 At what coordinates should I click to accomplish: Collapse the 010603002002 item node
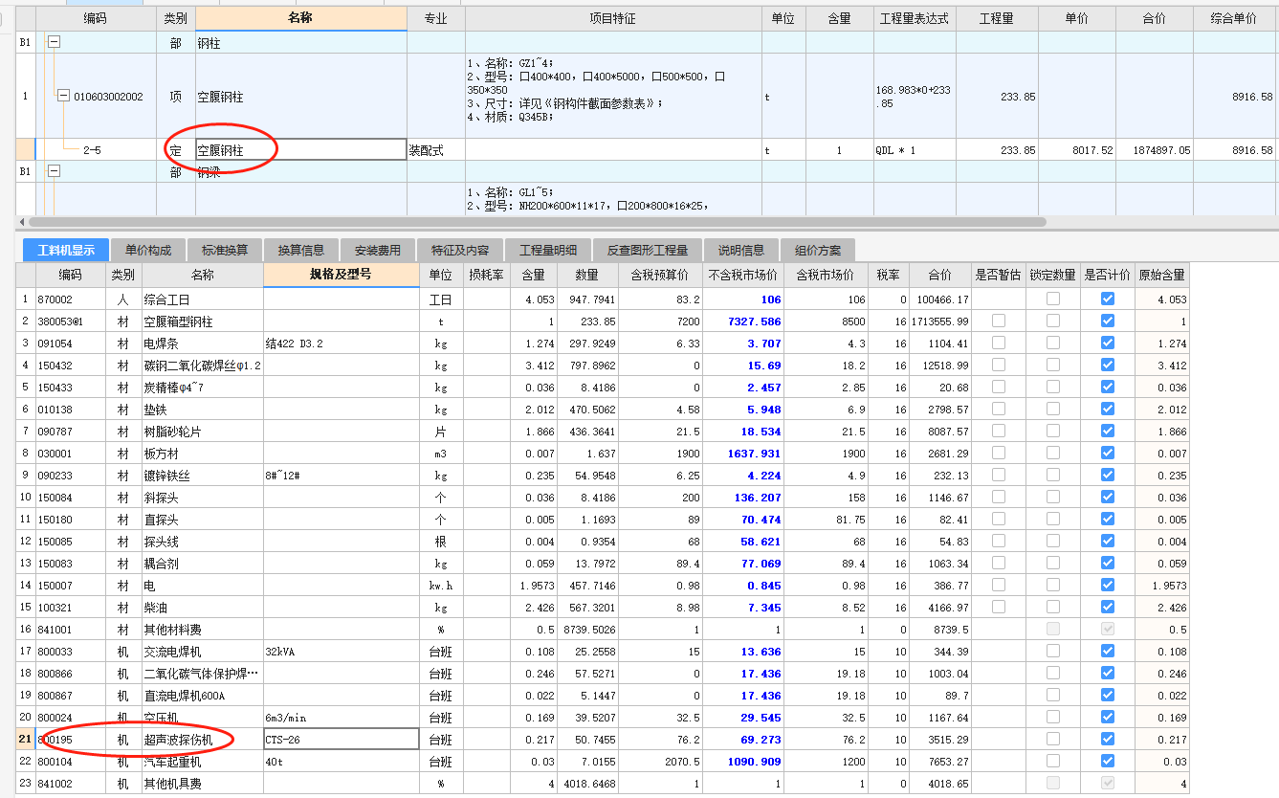coord(63,96)
